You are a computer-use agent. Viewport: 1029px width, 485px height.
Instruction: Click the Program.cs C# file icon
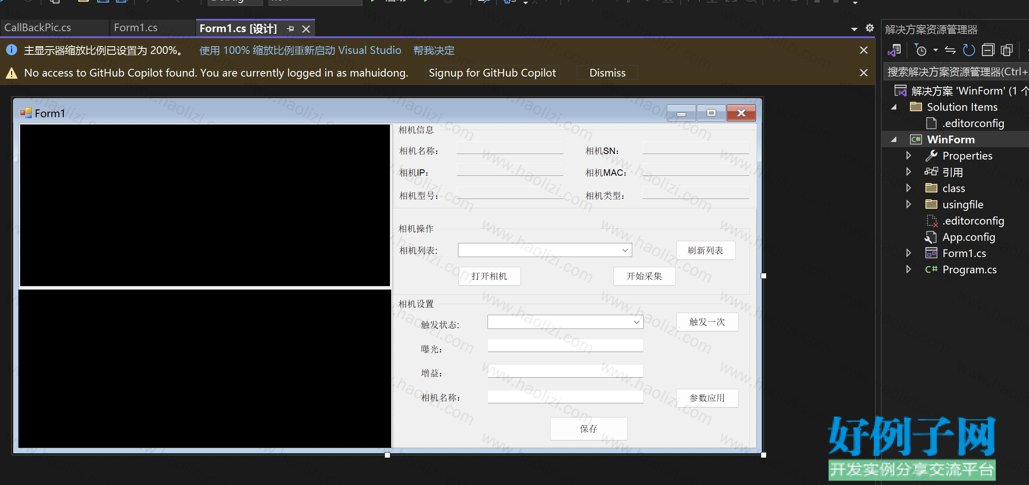(931, 269)
